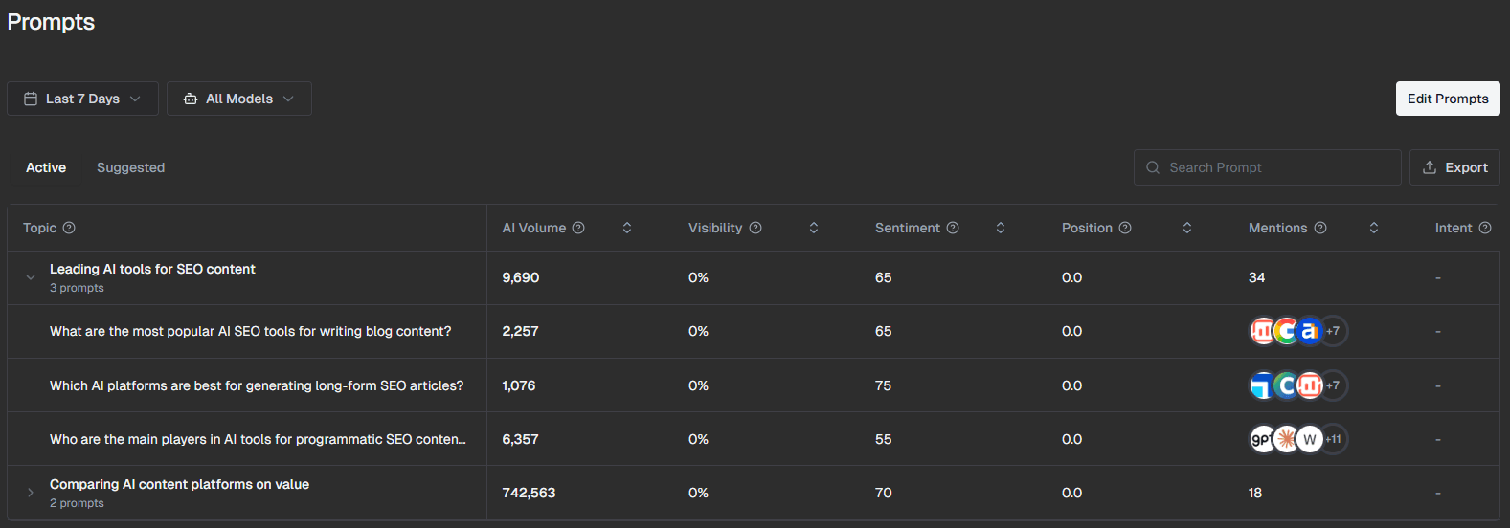
Task: Click the teal C logo in the long-form SEO articles row
Action: [x=1286, y=385]
